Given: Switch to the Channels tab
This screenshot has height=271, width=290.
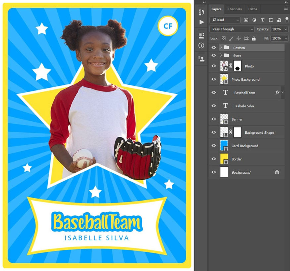Looking at the screenshot, I should tap(234, 9).
